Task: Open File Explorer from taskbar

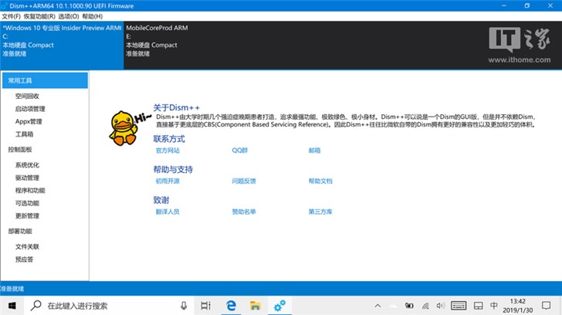Action: point(256,306)
